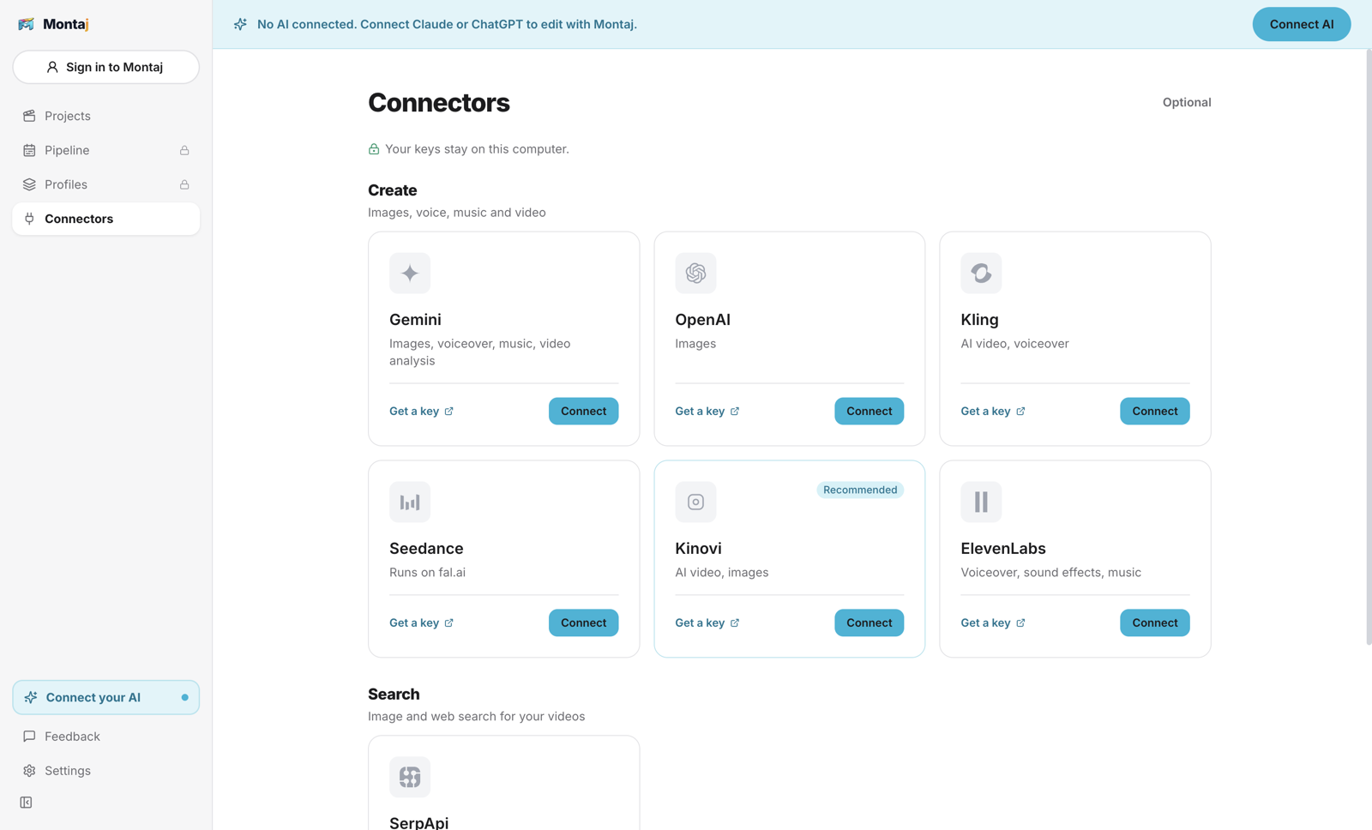
Task: Connect the Seedance connector
Action: click(x=583, y=622)
